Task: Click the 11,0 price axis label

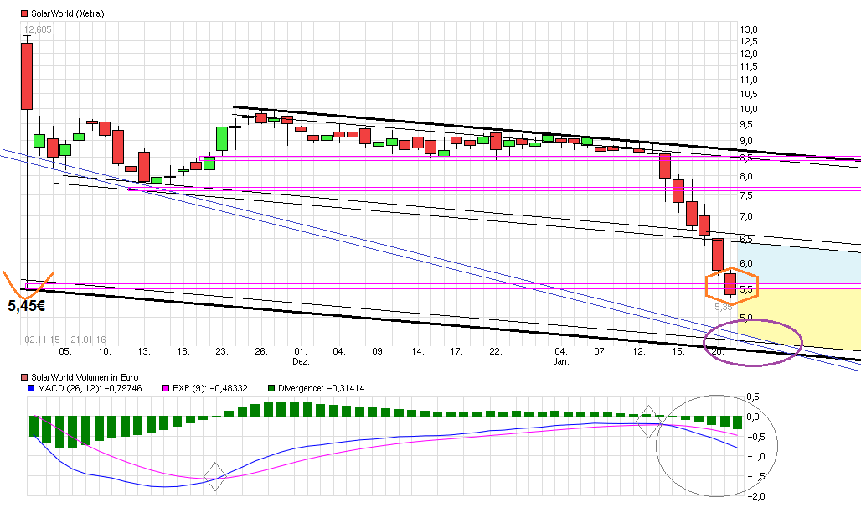Action: 749,80
